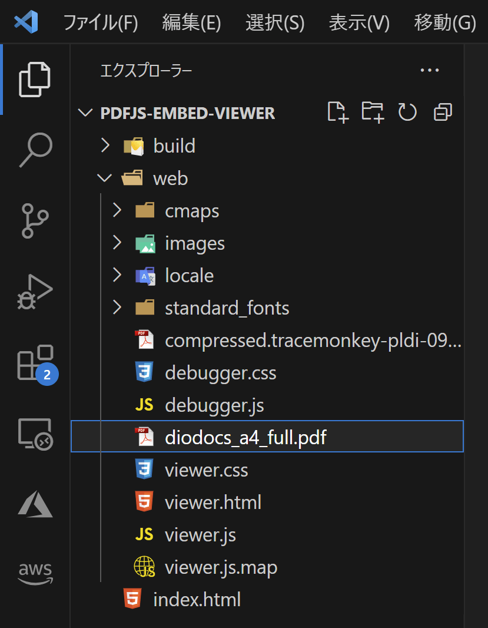Screen dimensions: 488x628
Task: Click the New Folder icon
Action: click(x=372, y=112)
